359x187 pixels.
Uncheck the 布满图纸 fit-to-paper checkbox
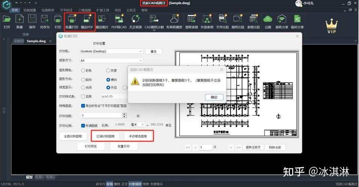point(83,125)
